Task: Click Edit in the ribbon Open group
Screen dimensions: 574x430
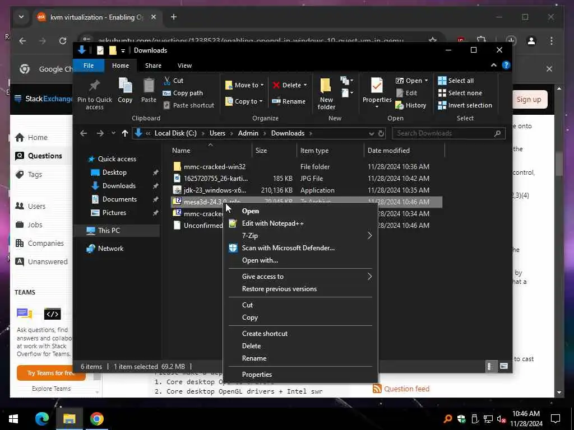Action: click(407, 93)
